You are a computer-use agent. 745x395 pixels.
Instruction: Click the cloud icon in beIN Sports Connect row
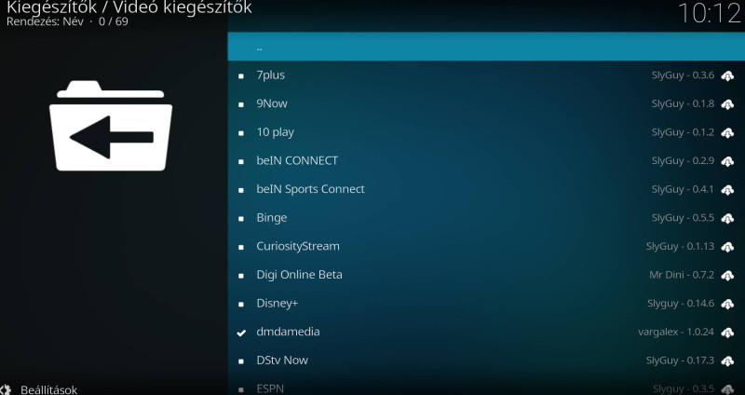[727, 190]
